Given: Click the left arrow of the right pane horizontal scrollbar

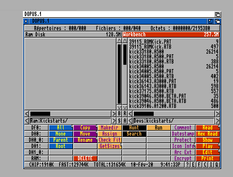Looking at the screenshot, I should (x=130, y=114).
